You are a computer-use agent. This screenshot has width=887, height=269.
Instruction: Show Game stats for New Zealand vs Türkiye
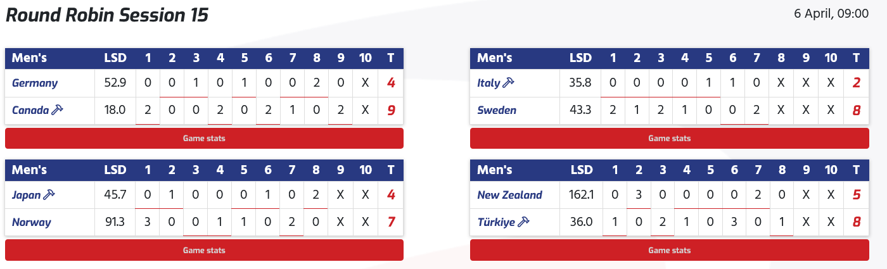pyautogui.click(x=669, y=250)
